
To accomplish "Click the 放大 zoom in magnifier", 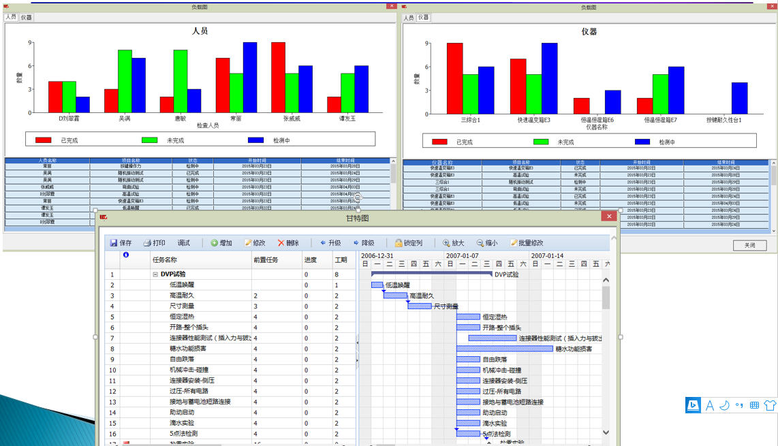I will (446, 243).
